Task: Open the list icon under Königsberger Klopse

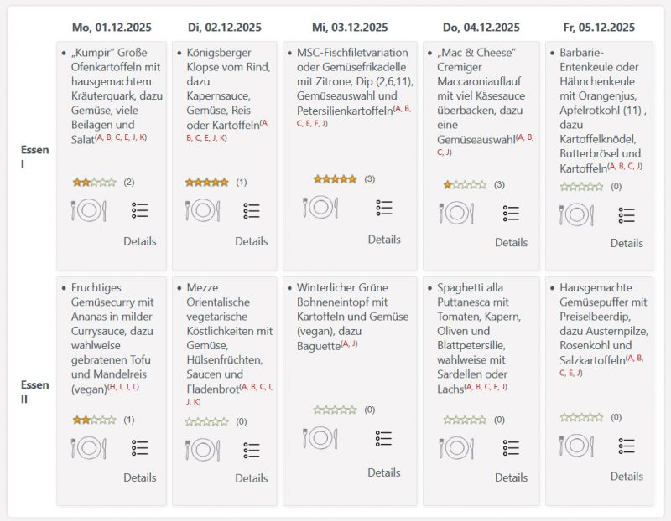Action: pos(252,210)
